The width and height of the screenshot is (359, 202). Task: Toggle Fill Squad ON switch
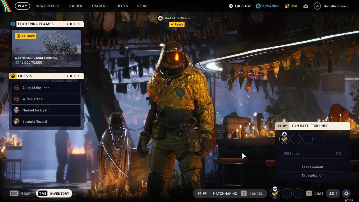313,153
